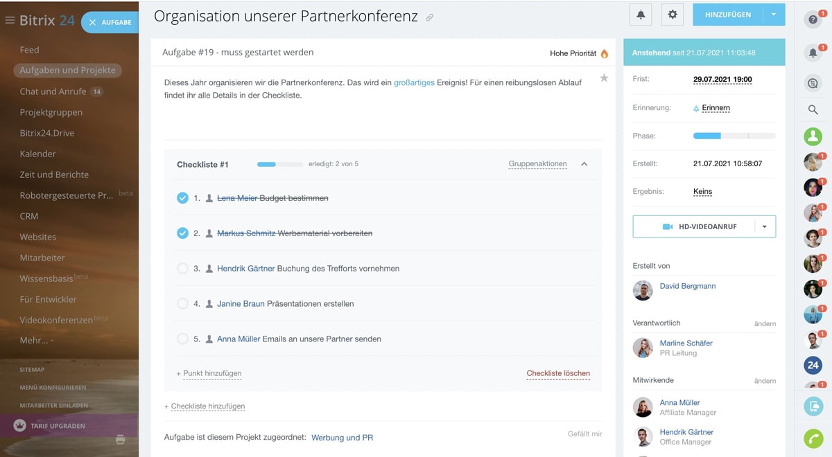Click 'Checkliste löschen' link
Viewport: 832px width, 457px height.
(x=558, y=373)
